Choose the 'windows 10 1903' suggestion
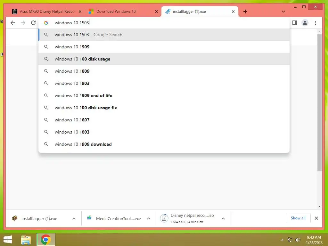 pos(164,83)
